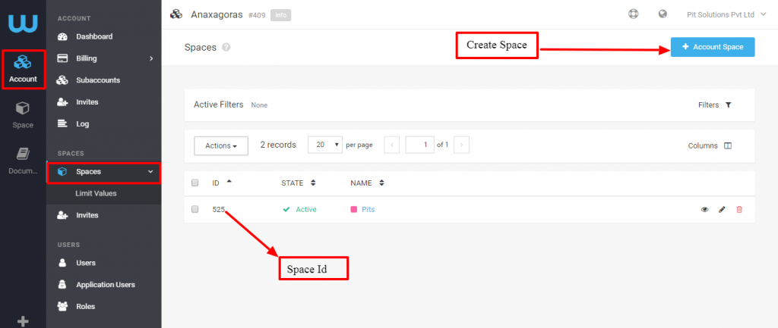778x328 pixels.
Task: Click the Anaxagoras account cubes icon
Action: point(176,14)
